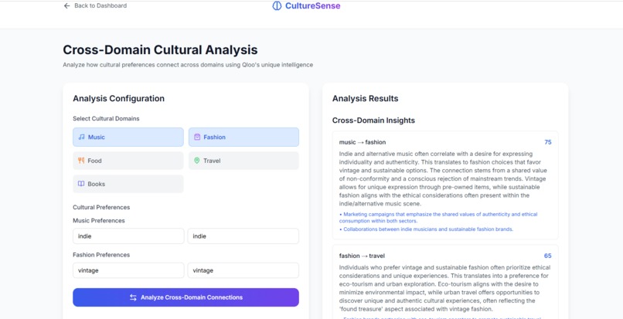The image size is (623, 319).
Task: Click the shopping bag icon in Fashion
Action: pyautogui.click(x=197, y=137)
